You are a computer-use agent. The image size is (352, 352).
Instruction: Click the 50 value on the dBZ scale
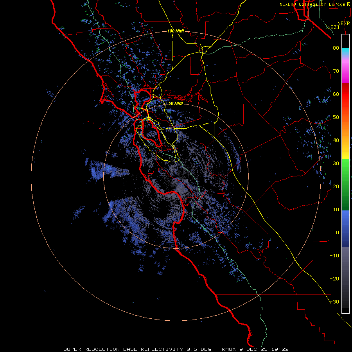tap(336, 117)
